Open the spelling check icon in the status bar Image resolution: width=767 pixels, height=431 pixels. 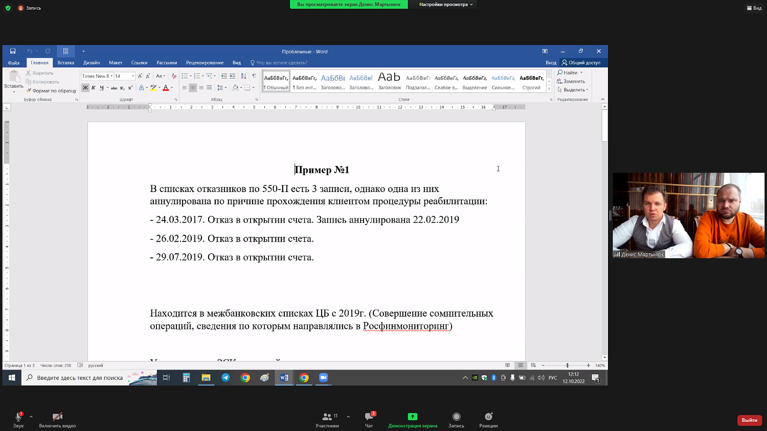coord(80,365)
